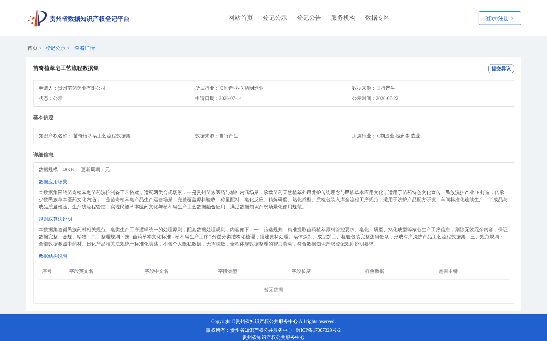547x341 pixels.
Task: Click 数据规模：48KB text
Action: [x=56, y=169]
